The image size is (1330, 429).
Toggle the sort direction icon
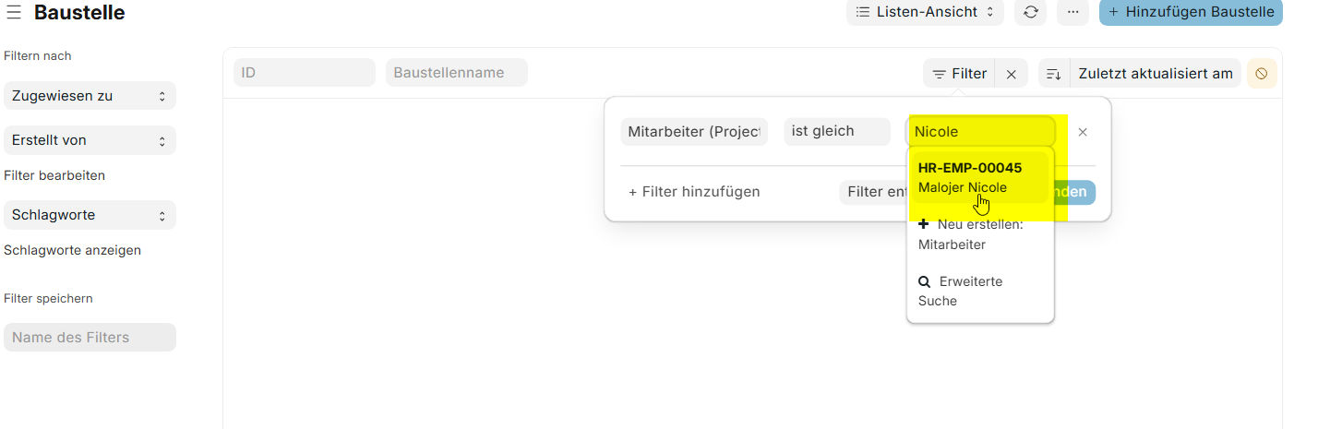pos(1054,74)
